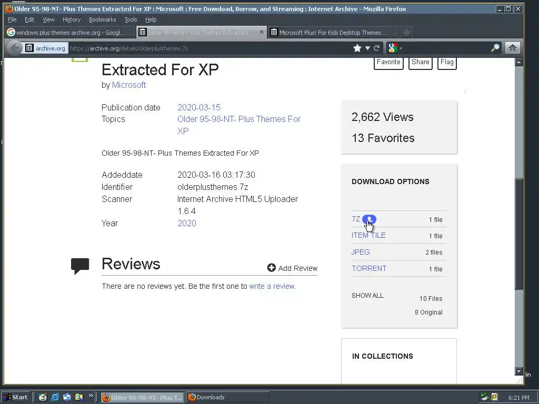Screen dimensions: 539x404
Task: Click the Flag button
Action: pos(447,62)
